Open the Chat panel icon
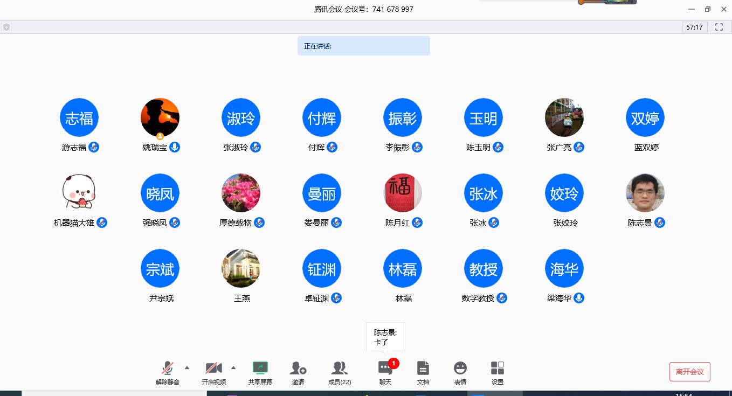The width and height of the screenshot is (732, 396). (385, 369)
